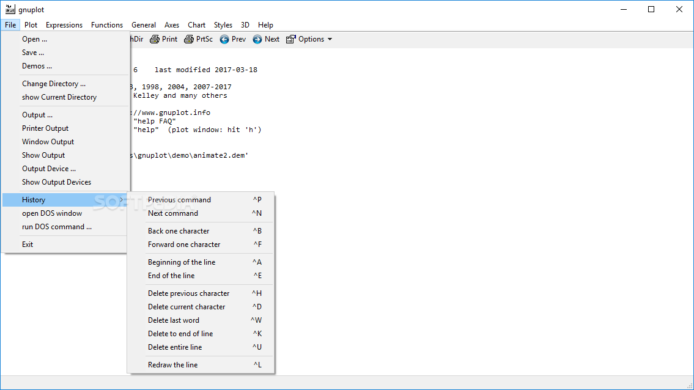Choose Delete entire line
694x390 pixels.
tap(201, 347)
